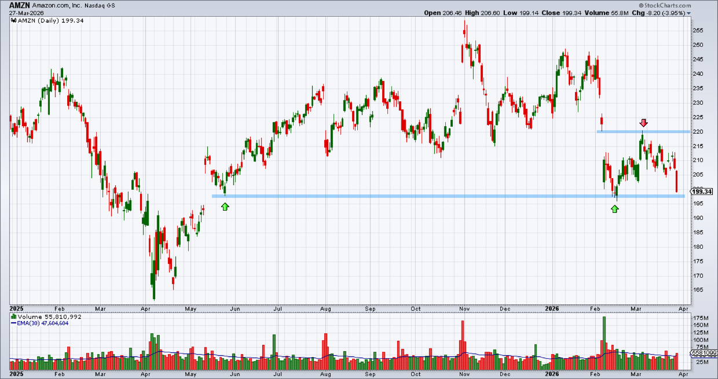Click the green volume bars legend icon
The width and height of the screenshot is (718, 379).
pos(13,317)
